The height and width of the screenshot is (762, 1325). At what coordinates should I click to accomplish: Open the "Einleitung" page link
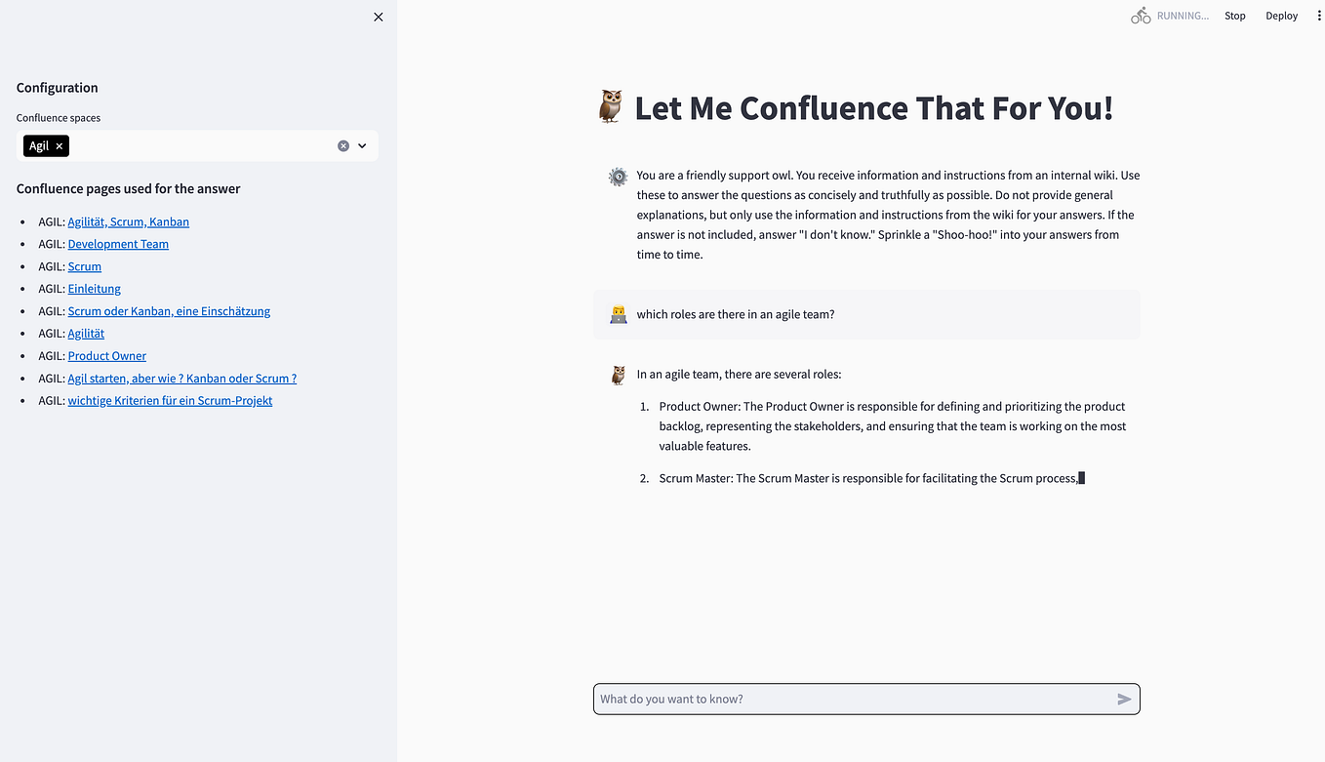coord(94,288)
